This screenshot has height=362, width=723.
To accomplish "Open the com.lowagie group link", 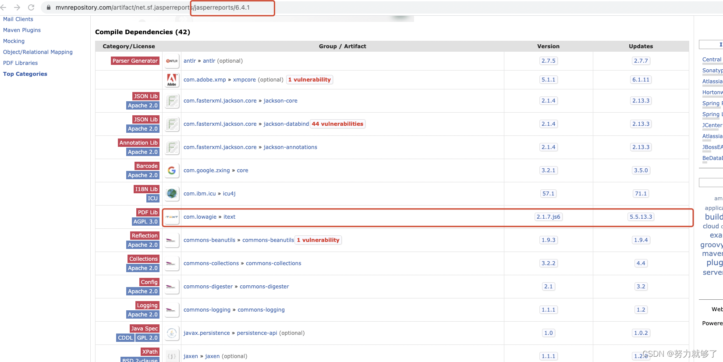I will click(200, 217).
